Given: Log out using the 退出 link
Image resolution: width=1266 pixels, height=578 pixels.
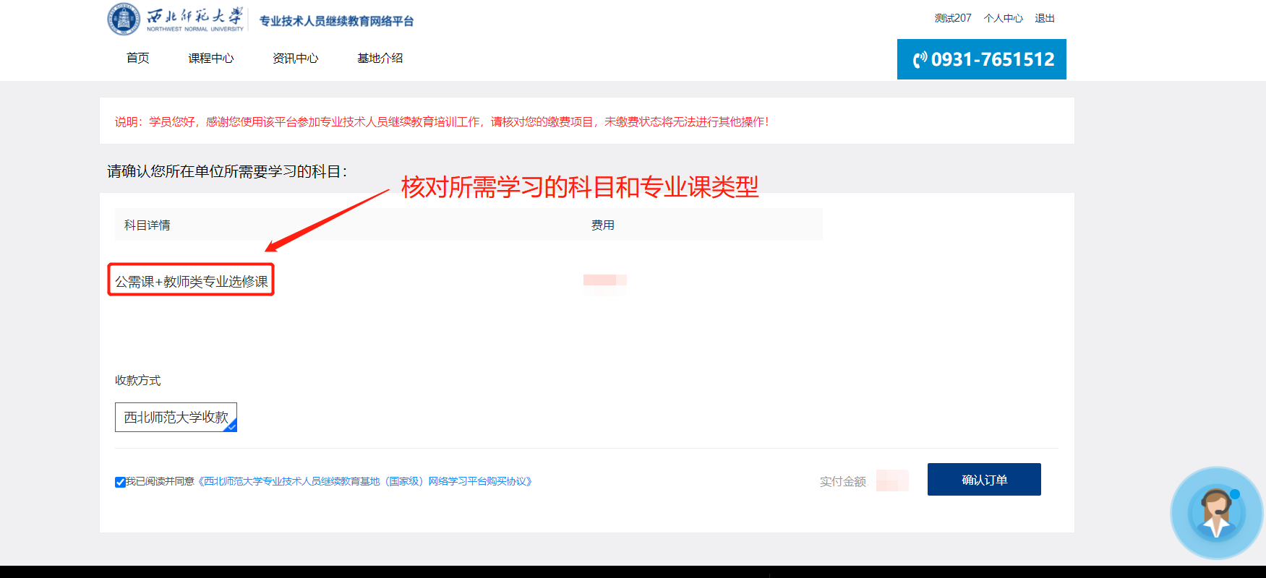Looking at the screenshot, I should (x=1044, y=18).
